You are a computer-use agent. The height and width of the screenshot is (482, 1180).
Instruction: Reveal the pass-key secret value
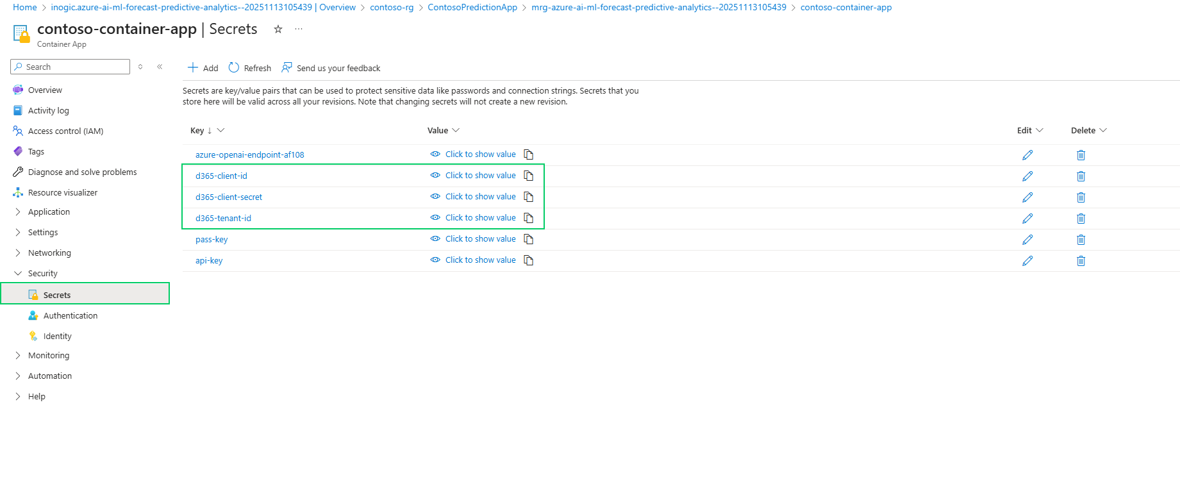[x=479, y=239]
